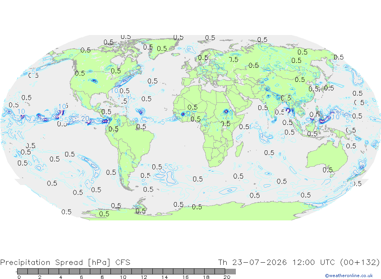Click the 14 label under the scale bar
The width and height of the screenshot is (381, 279).
tap(165, 277)
